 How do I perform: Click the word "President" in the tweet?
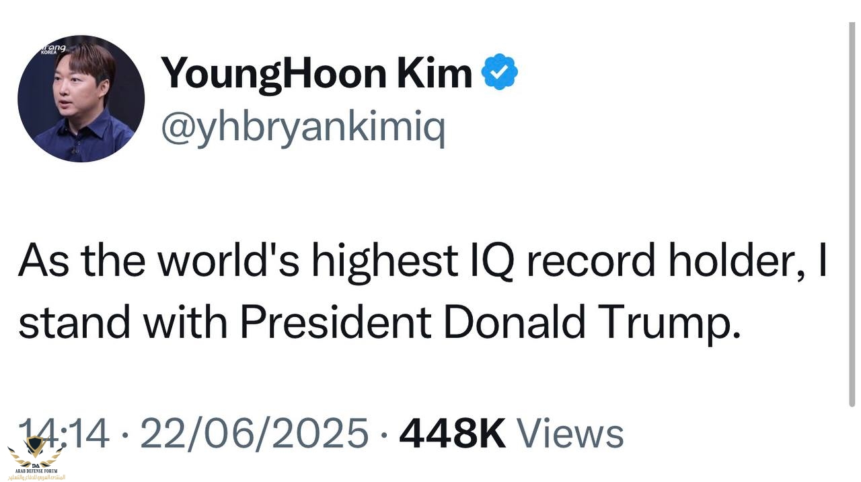point(336,322)
